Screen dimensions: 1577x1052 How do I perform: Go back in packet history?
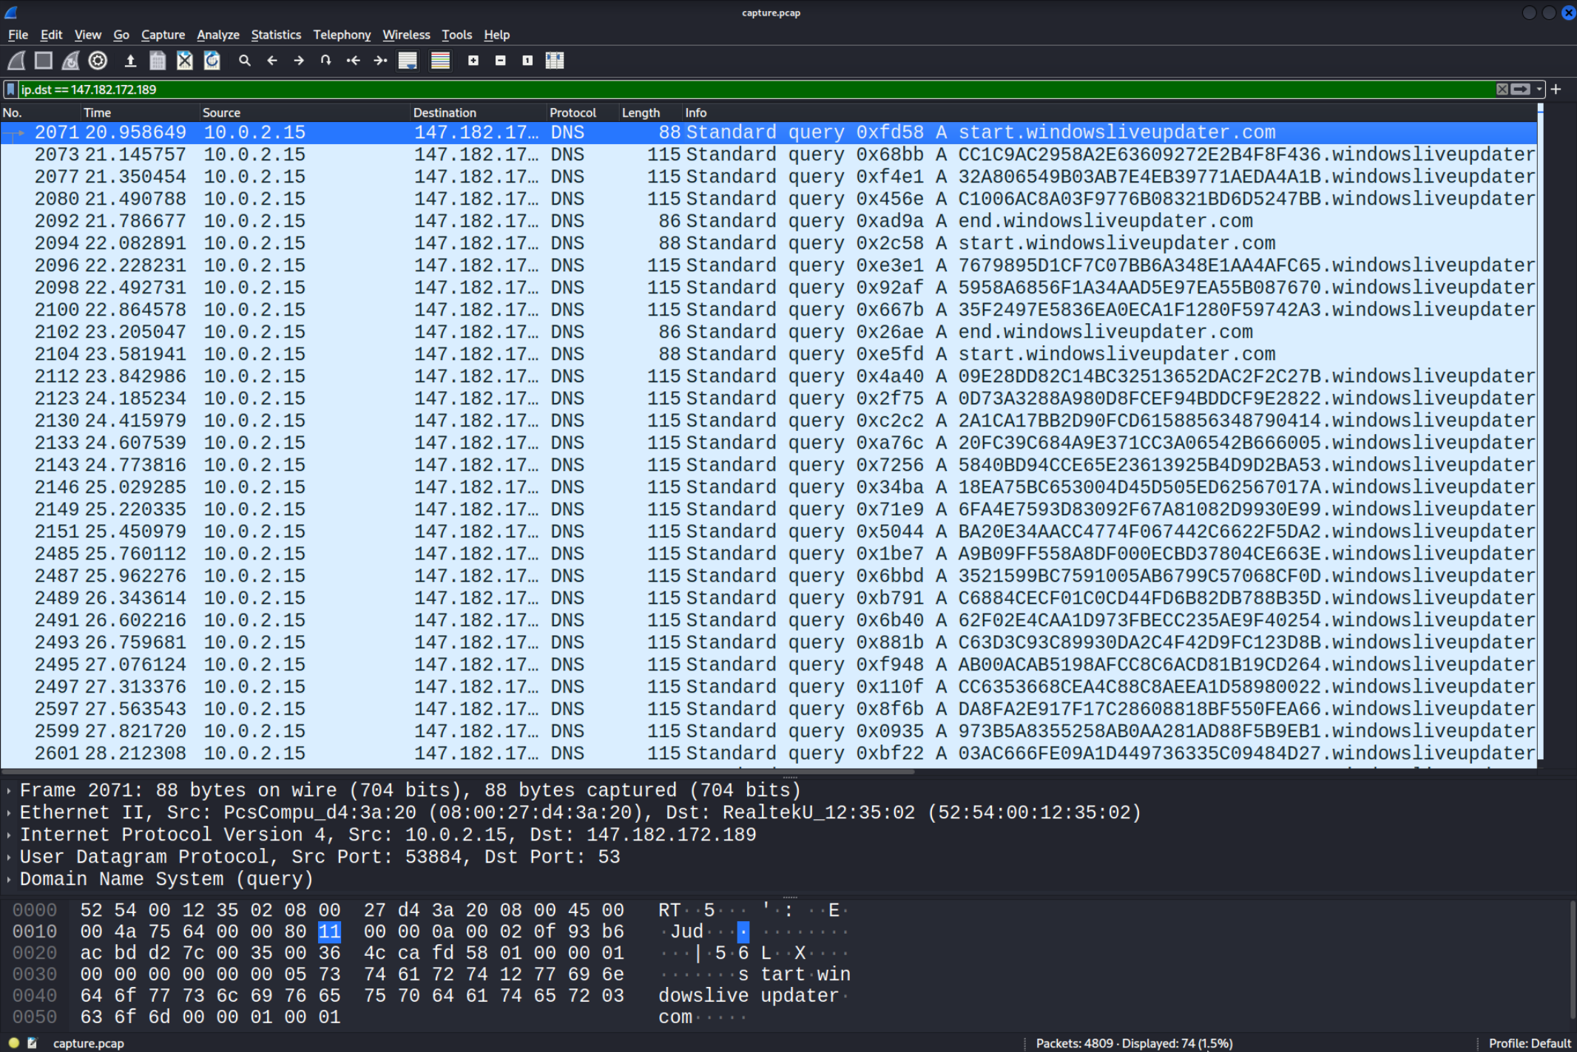[272, 61]
